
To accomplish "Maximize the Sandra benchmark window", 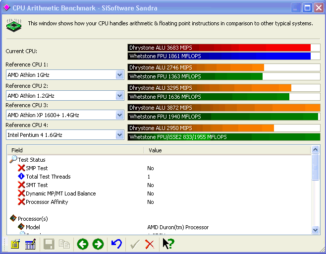I will click(307, 8).
